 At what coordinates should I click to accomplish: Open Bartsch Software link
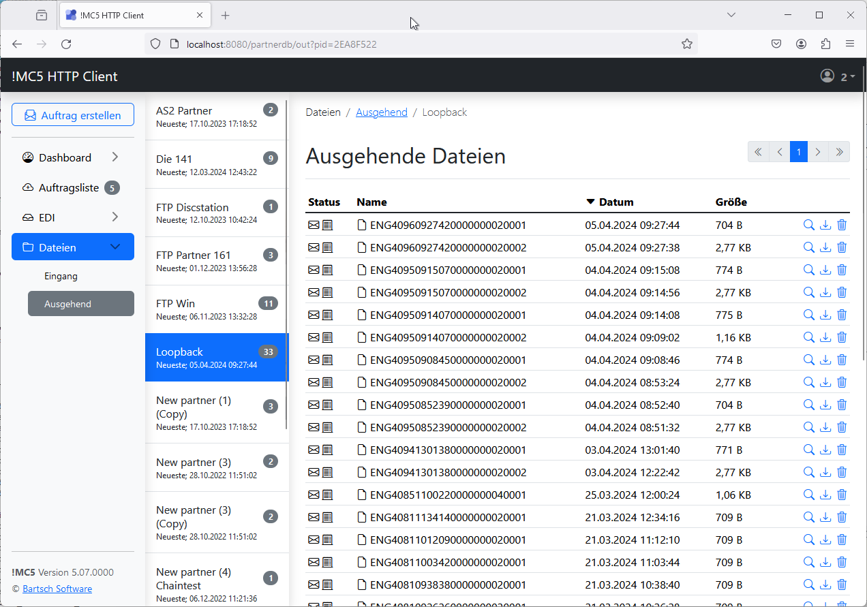(x=57, y=589)
